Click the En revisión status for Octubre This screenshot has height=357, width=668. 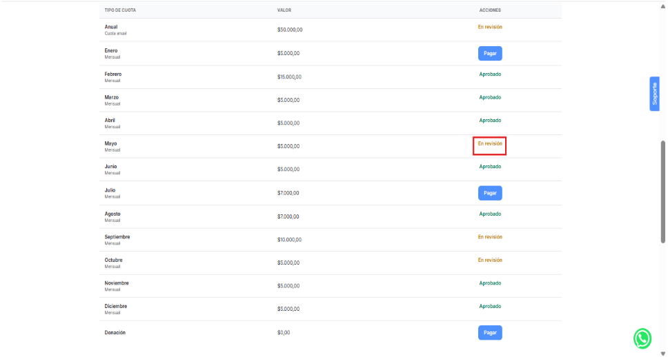490,261
